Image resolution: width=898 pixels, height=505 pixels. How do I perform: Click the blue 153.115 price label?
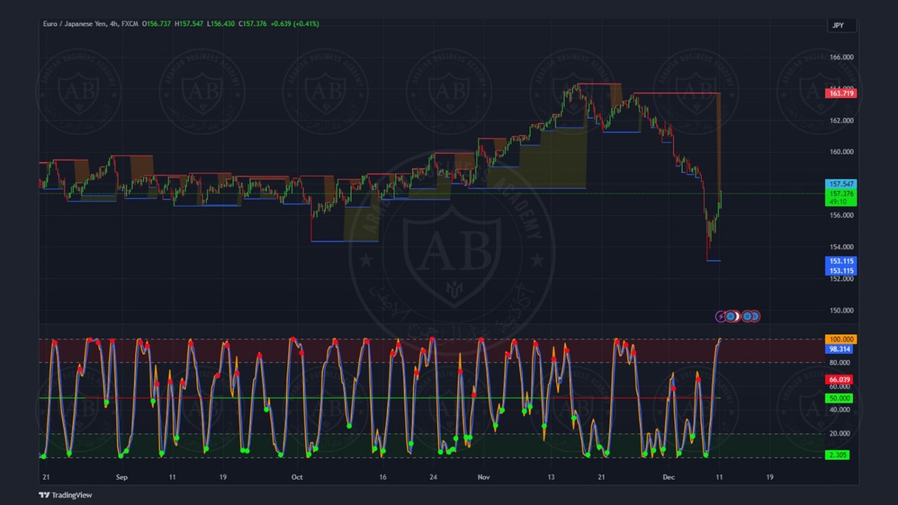(841, 261)
